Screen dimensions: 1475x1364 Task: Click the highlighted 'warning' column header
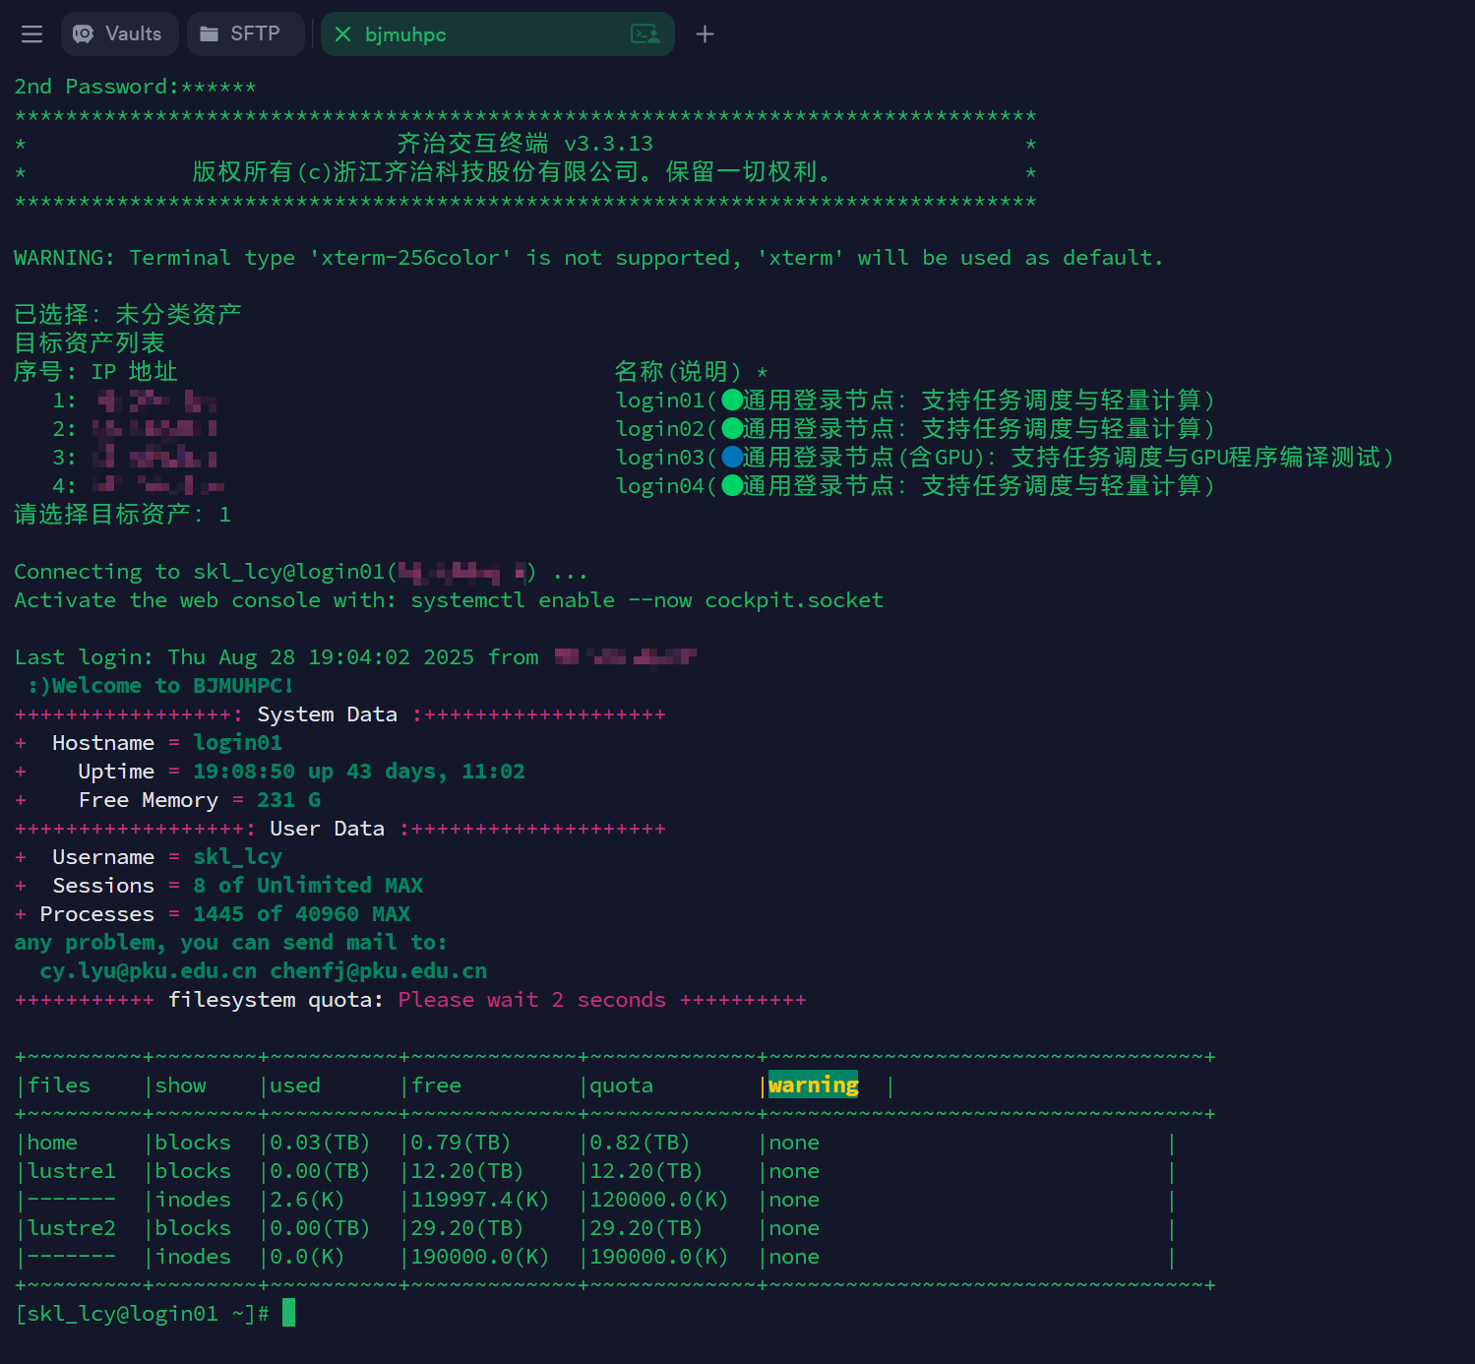pos(813,1085)
